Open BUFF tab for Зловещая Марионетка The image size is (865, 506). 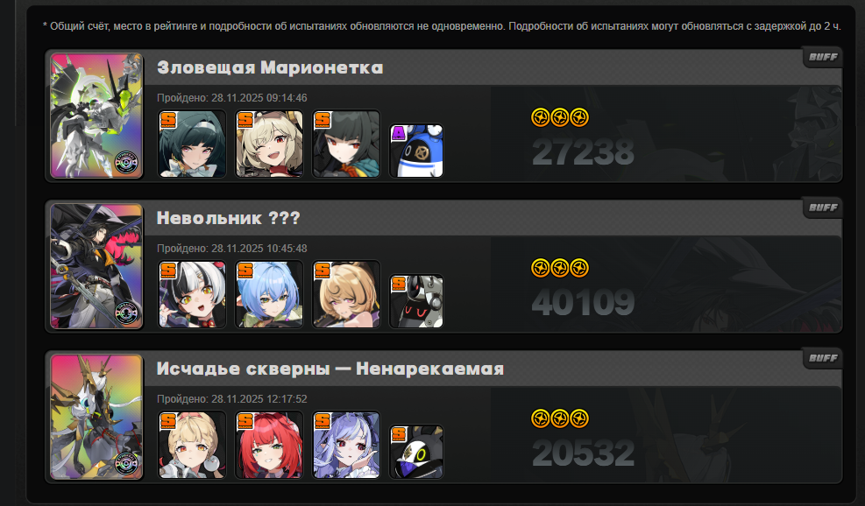[x=822, y=57]
